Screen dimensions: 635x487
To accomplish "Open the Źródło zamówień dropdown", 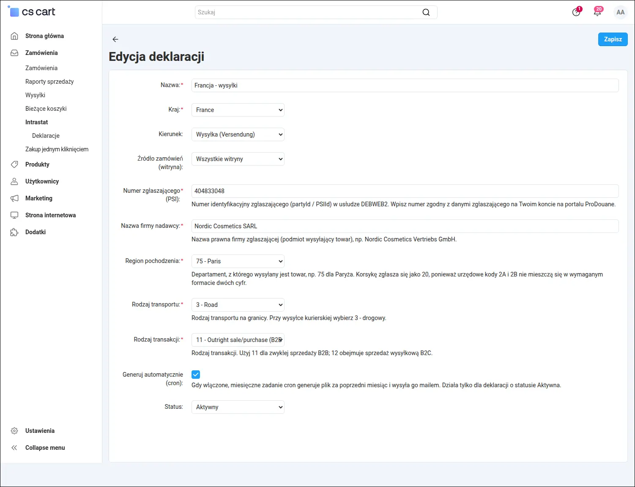I will point(238,159).
